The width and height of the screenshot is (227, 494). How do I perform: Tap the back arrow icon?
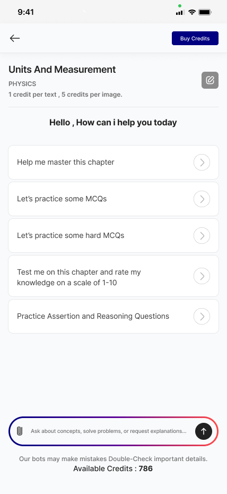pos(15,38)
